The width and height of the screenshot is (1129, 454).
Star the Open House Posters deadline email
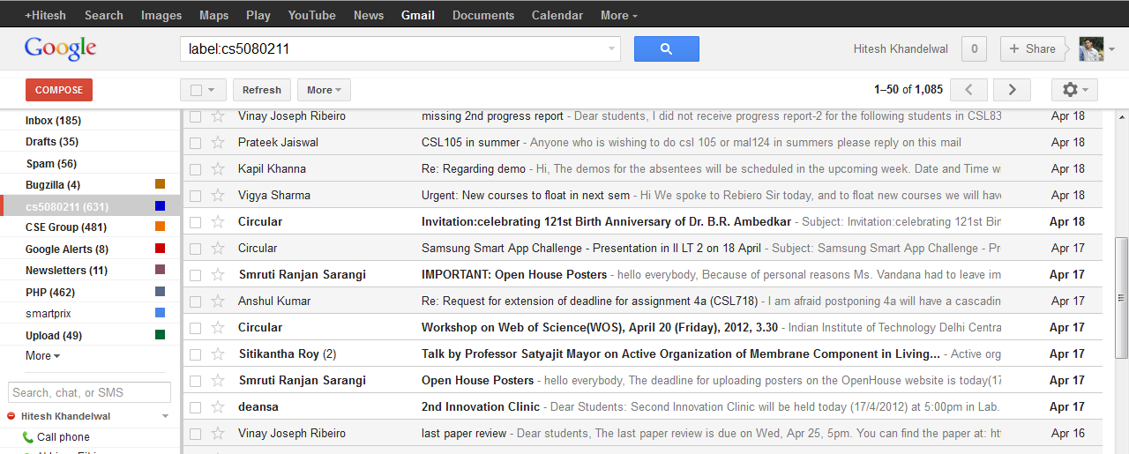(x=218, y=381)
